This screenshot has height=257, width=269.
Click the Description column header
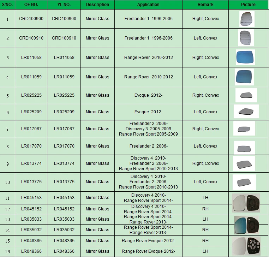pos(97,5)
